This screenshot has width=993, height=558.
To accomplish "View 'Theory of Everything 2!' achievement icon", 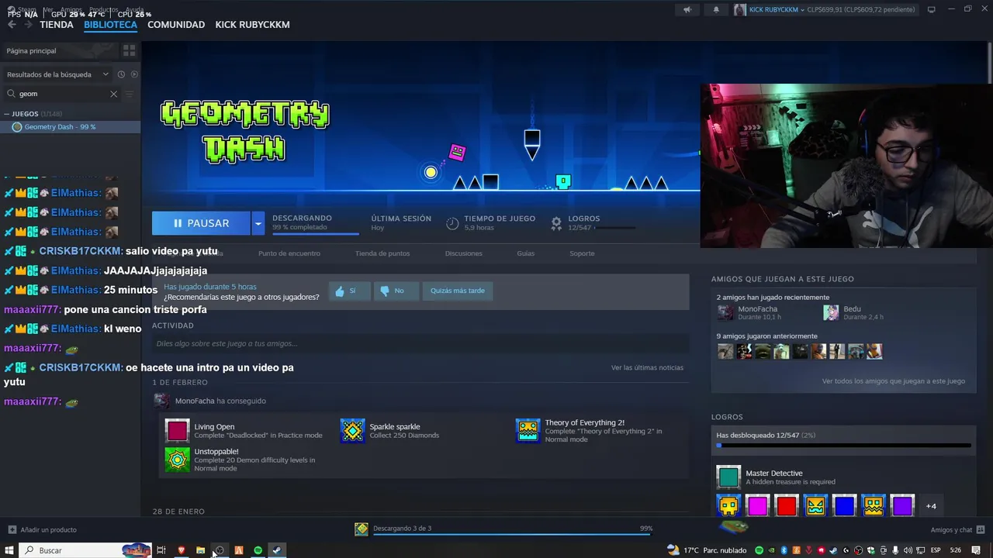I will coord(528,431).
